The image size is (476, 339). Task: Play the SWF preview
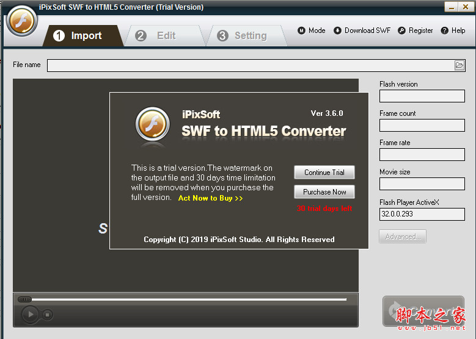coord(30,315)
